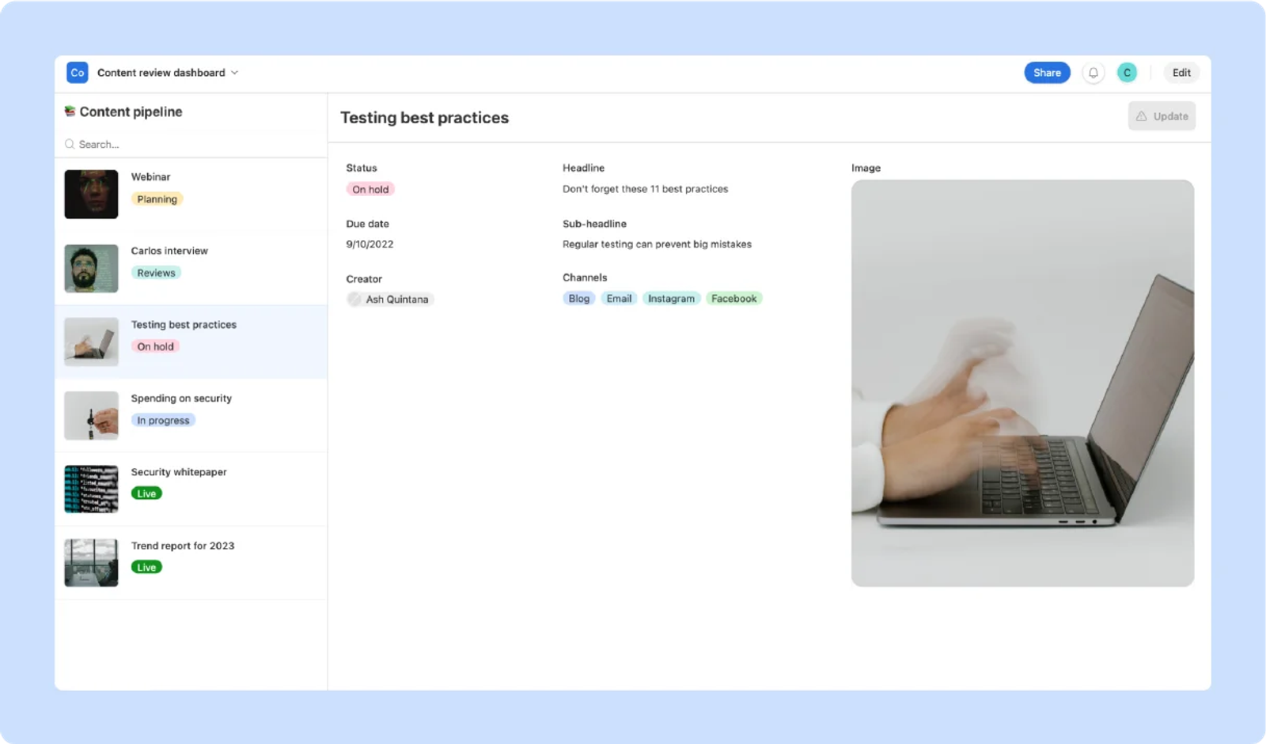Click the Testing best practices page title
The height and width of the screenshot is (744, 1266).
[425, 118]
